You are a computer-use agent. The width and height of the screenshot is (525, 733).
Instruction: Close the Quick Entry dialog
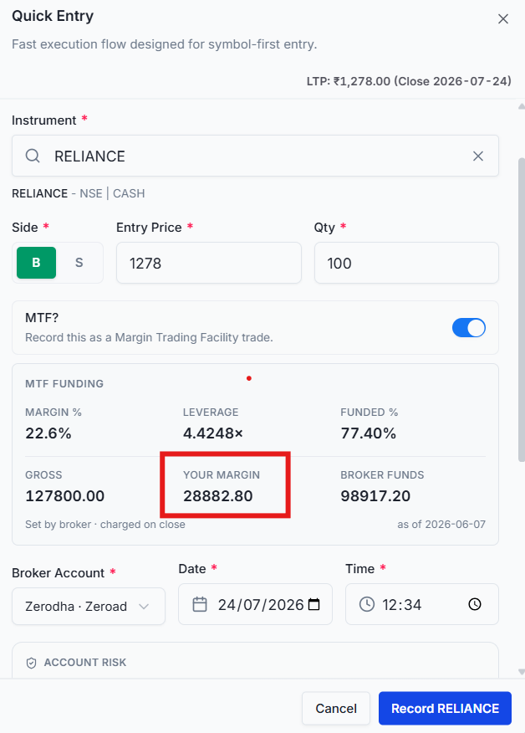pos(503,18)
